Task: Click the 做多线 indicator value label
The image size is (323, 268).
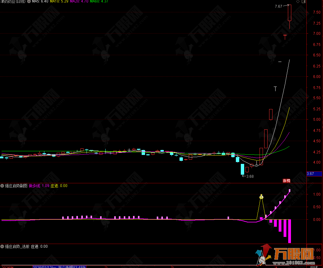Action: click(x=39, y=186)
